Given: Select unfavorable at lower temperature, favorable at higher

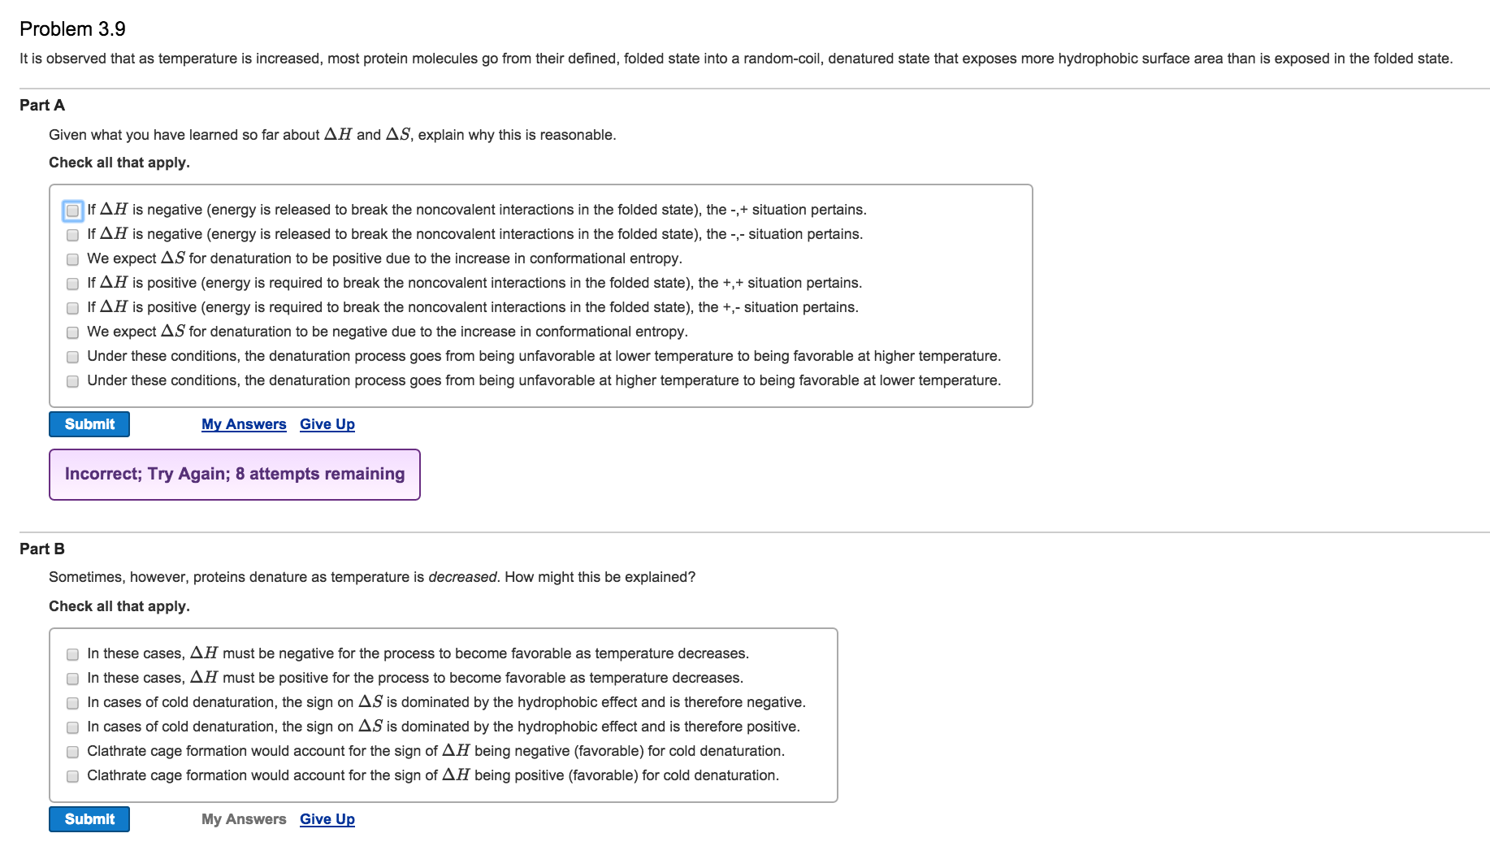Looking at the screenshot, I should click(72, 357).
